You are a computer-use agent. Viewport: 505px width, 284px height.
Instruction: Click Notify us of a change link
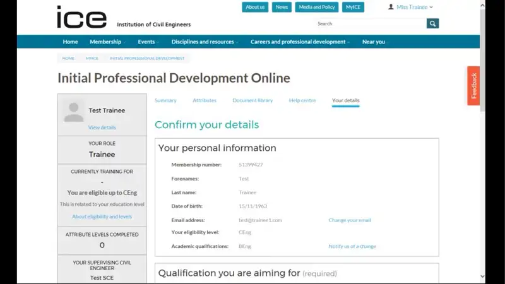click(352, 246)
